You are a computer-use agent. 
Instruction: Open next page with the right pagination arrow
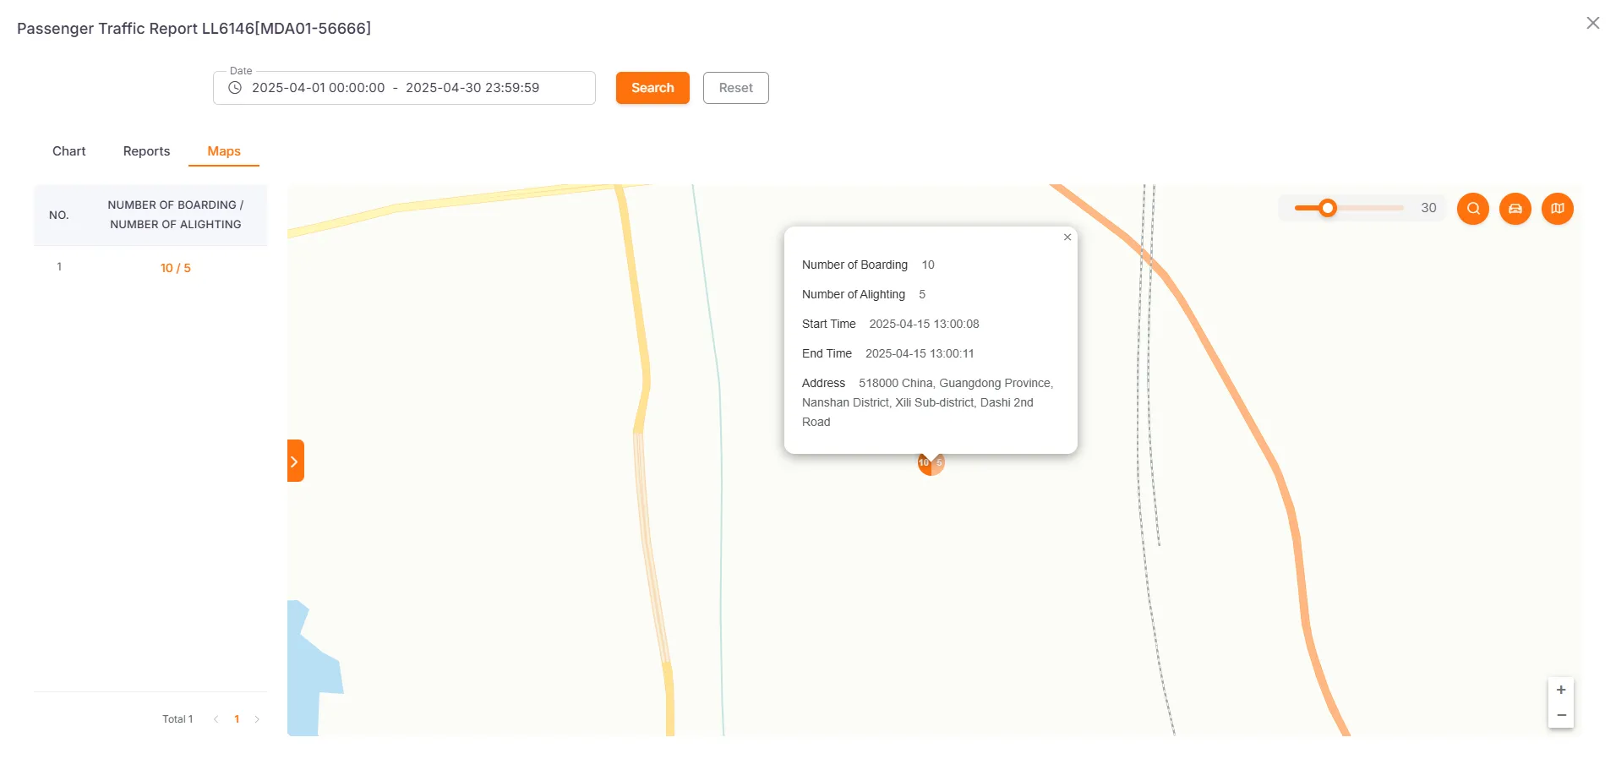pos(257,718)
